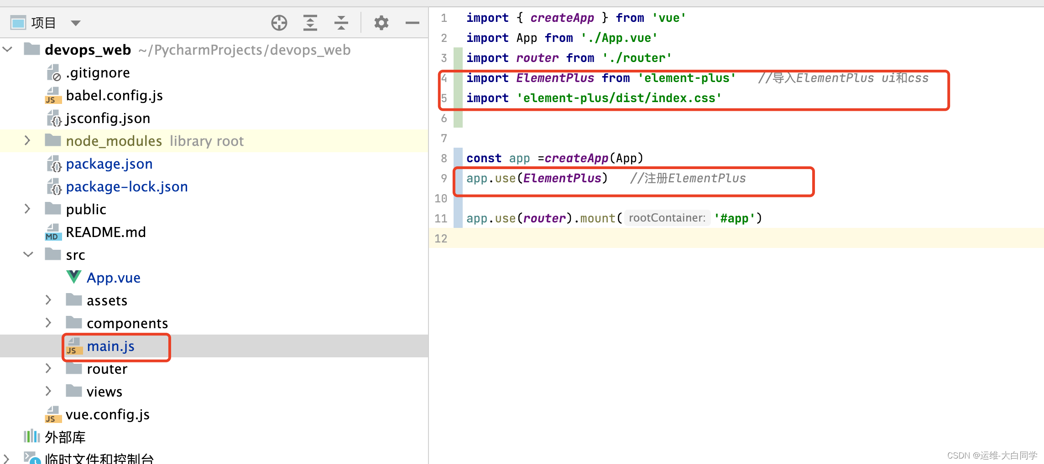The image size is (1044, 464).
Task: Collapse the devops_web project root
Action: [x=8, y=49]
